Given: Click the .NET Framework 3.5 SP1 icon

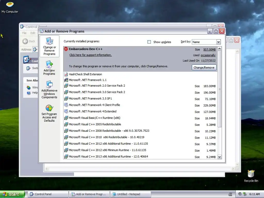Looking at the screenshot, I should (x=66, y=98).
